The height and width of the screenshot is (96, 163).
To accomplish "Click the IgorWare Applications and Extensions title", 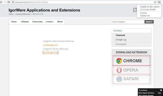I will 44,10.
